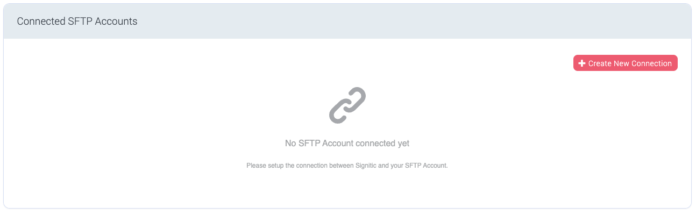Click the 'No SFTP Account connected yet' message
This screenshot has width=696, height=215.
(347, 144)
